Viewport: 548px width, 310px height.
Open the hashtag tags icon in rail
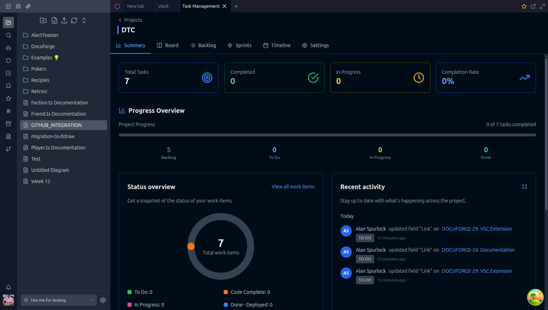8,111
